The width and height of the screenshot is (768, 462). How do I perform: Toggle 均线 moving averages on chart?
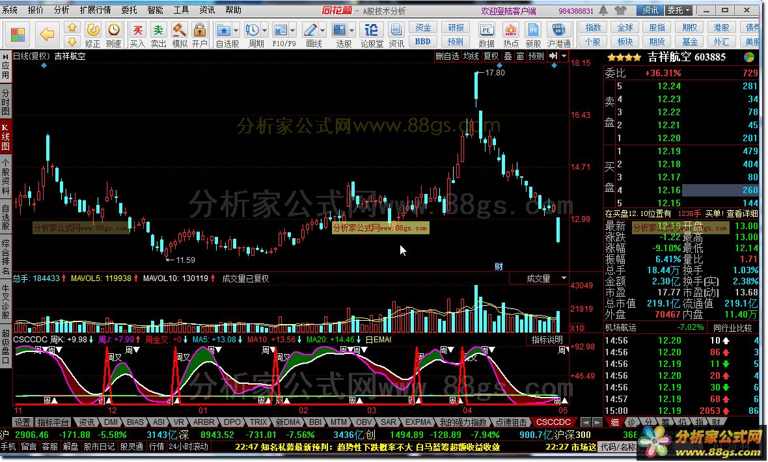[x=471, y=57]
